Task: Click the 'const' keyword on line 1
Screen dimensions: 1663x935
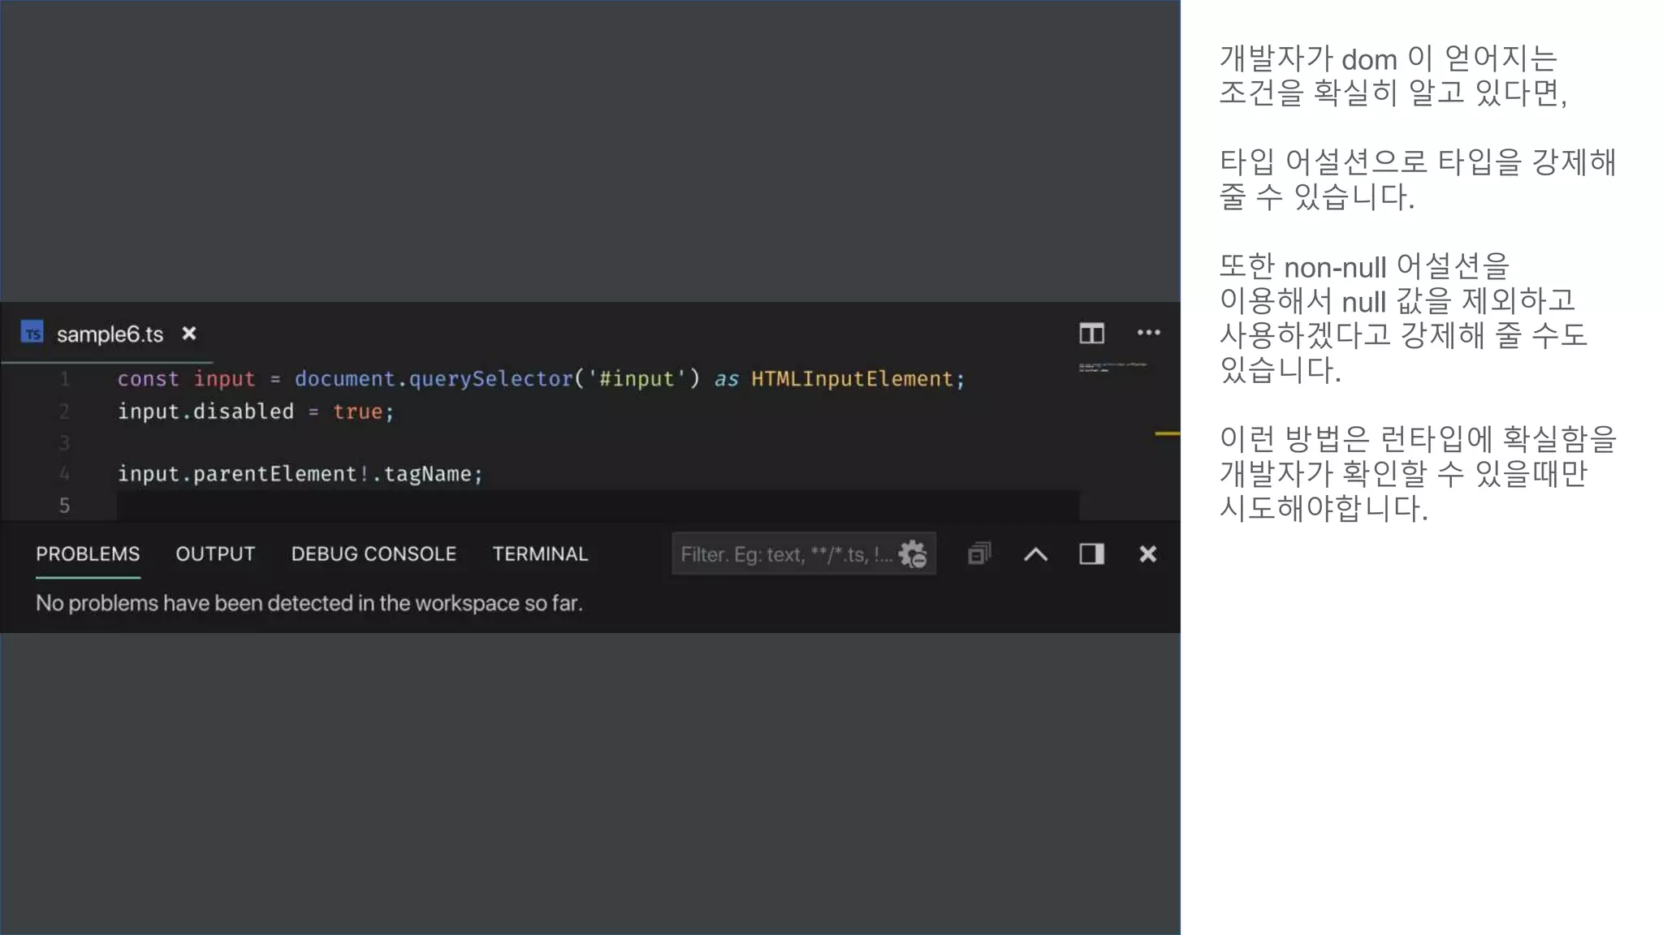Action: pos(148,378)
